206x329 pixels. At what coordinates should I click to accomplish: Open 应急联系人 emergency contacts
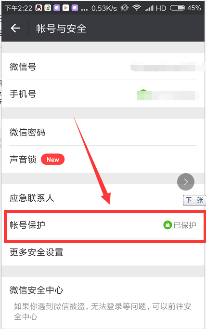click(103, 198)
